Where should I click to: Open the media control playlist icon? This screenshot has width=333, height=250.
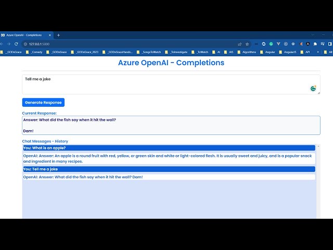[323, 44]
